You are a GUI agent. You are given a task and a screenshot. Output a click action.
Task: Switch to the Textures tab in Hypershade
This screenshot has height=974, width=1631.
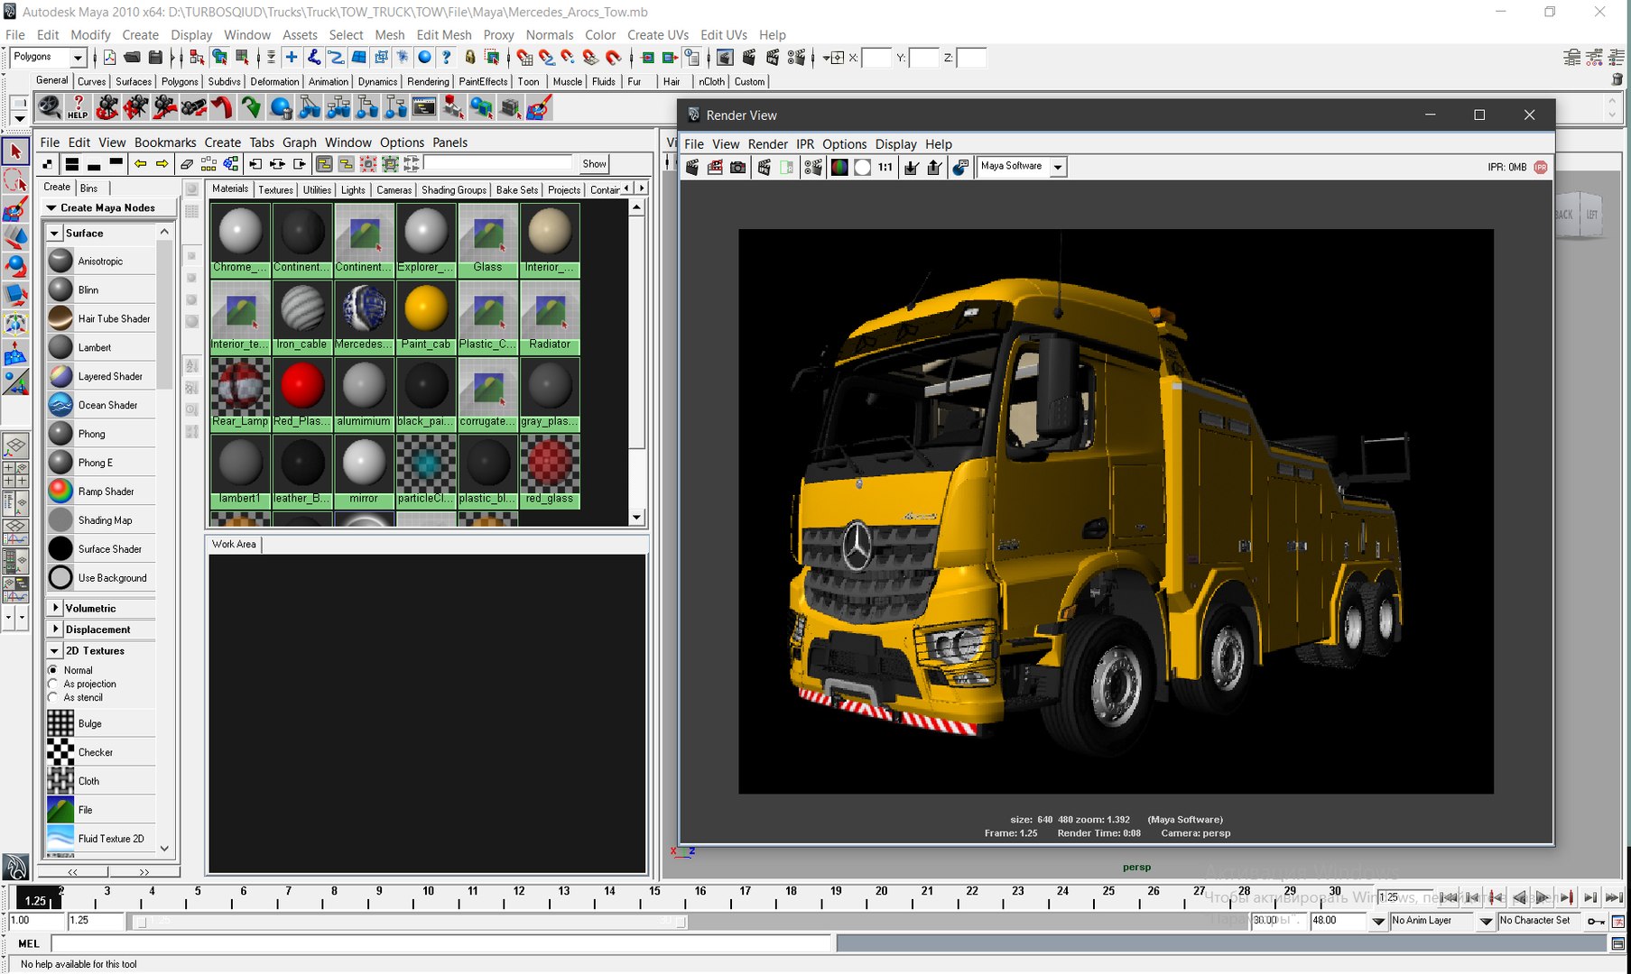275,189
